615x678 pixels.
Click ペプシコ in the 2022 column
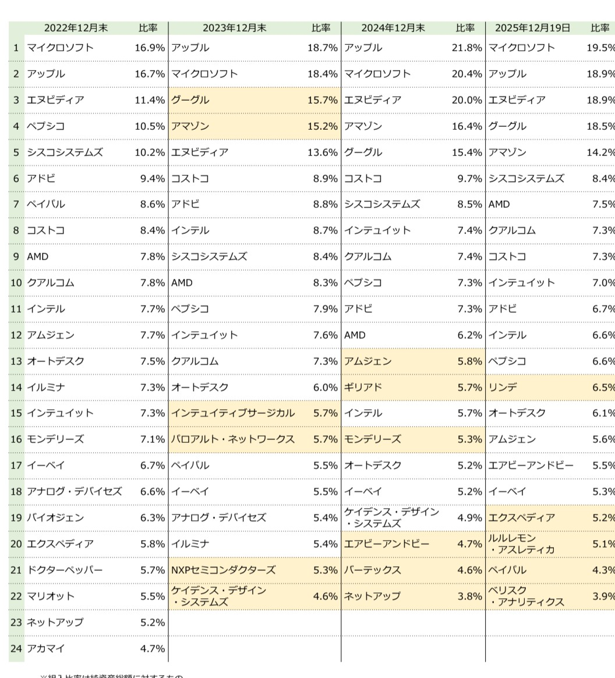coord(46,126)
